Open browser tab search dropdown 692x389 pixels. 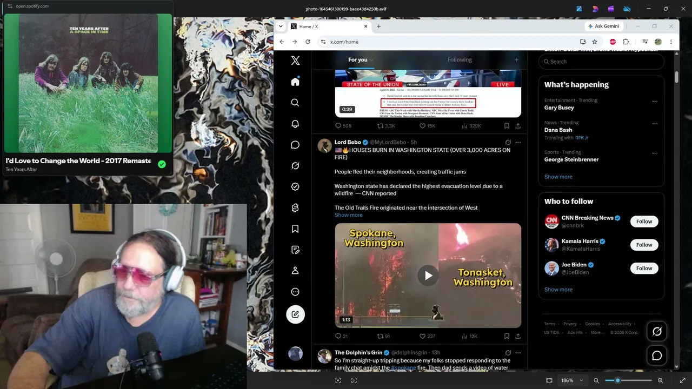[x=281, y=26]
